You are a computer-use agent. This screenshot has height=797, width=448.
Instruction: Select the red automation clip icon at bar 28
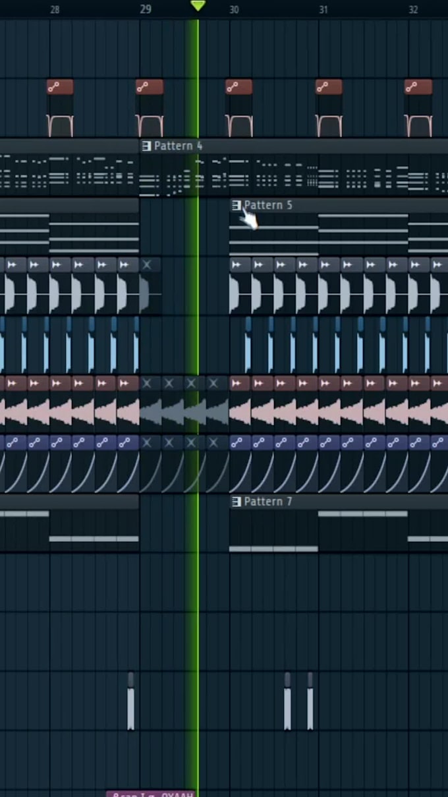[x=60, y=87]
